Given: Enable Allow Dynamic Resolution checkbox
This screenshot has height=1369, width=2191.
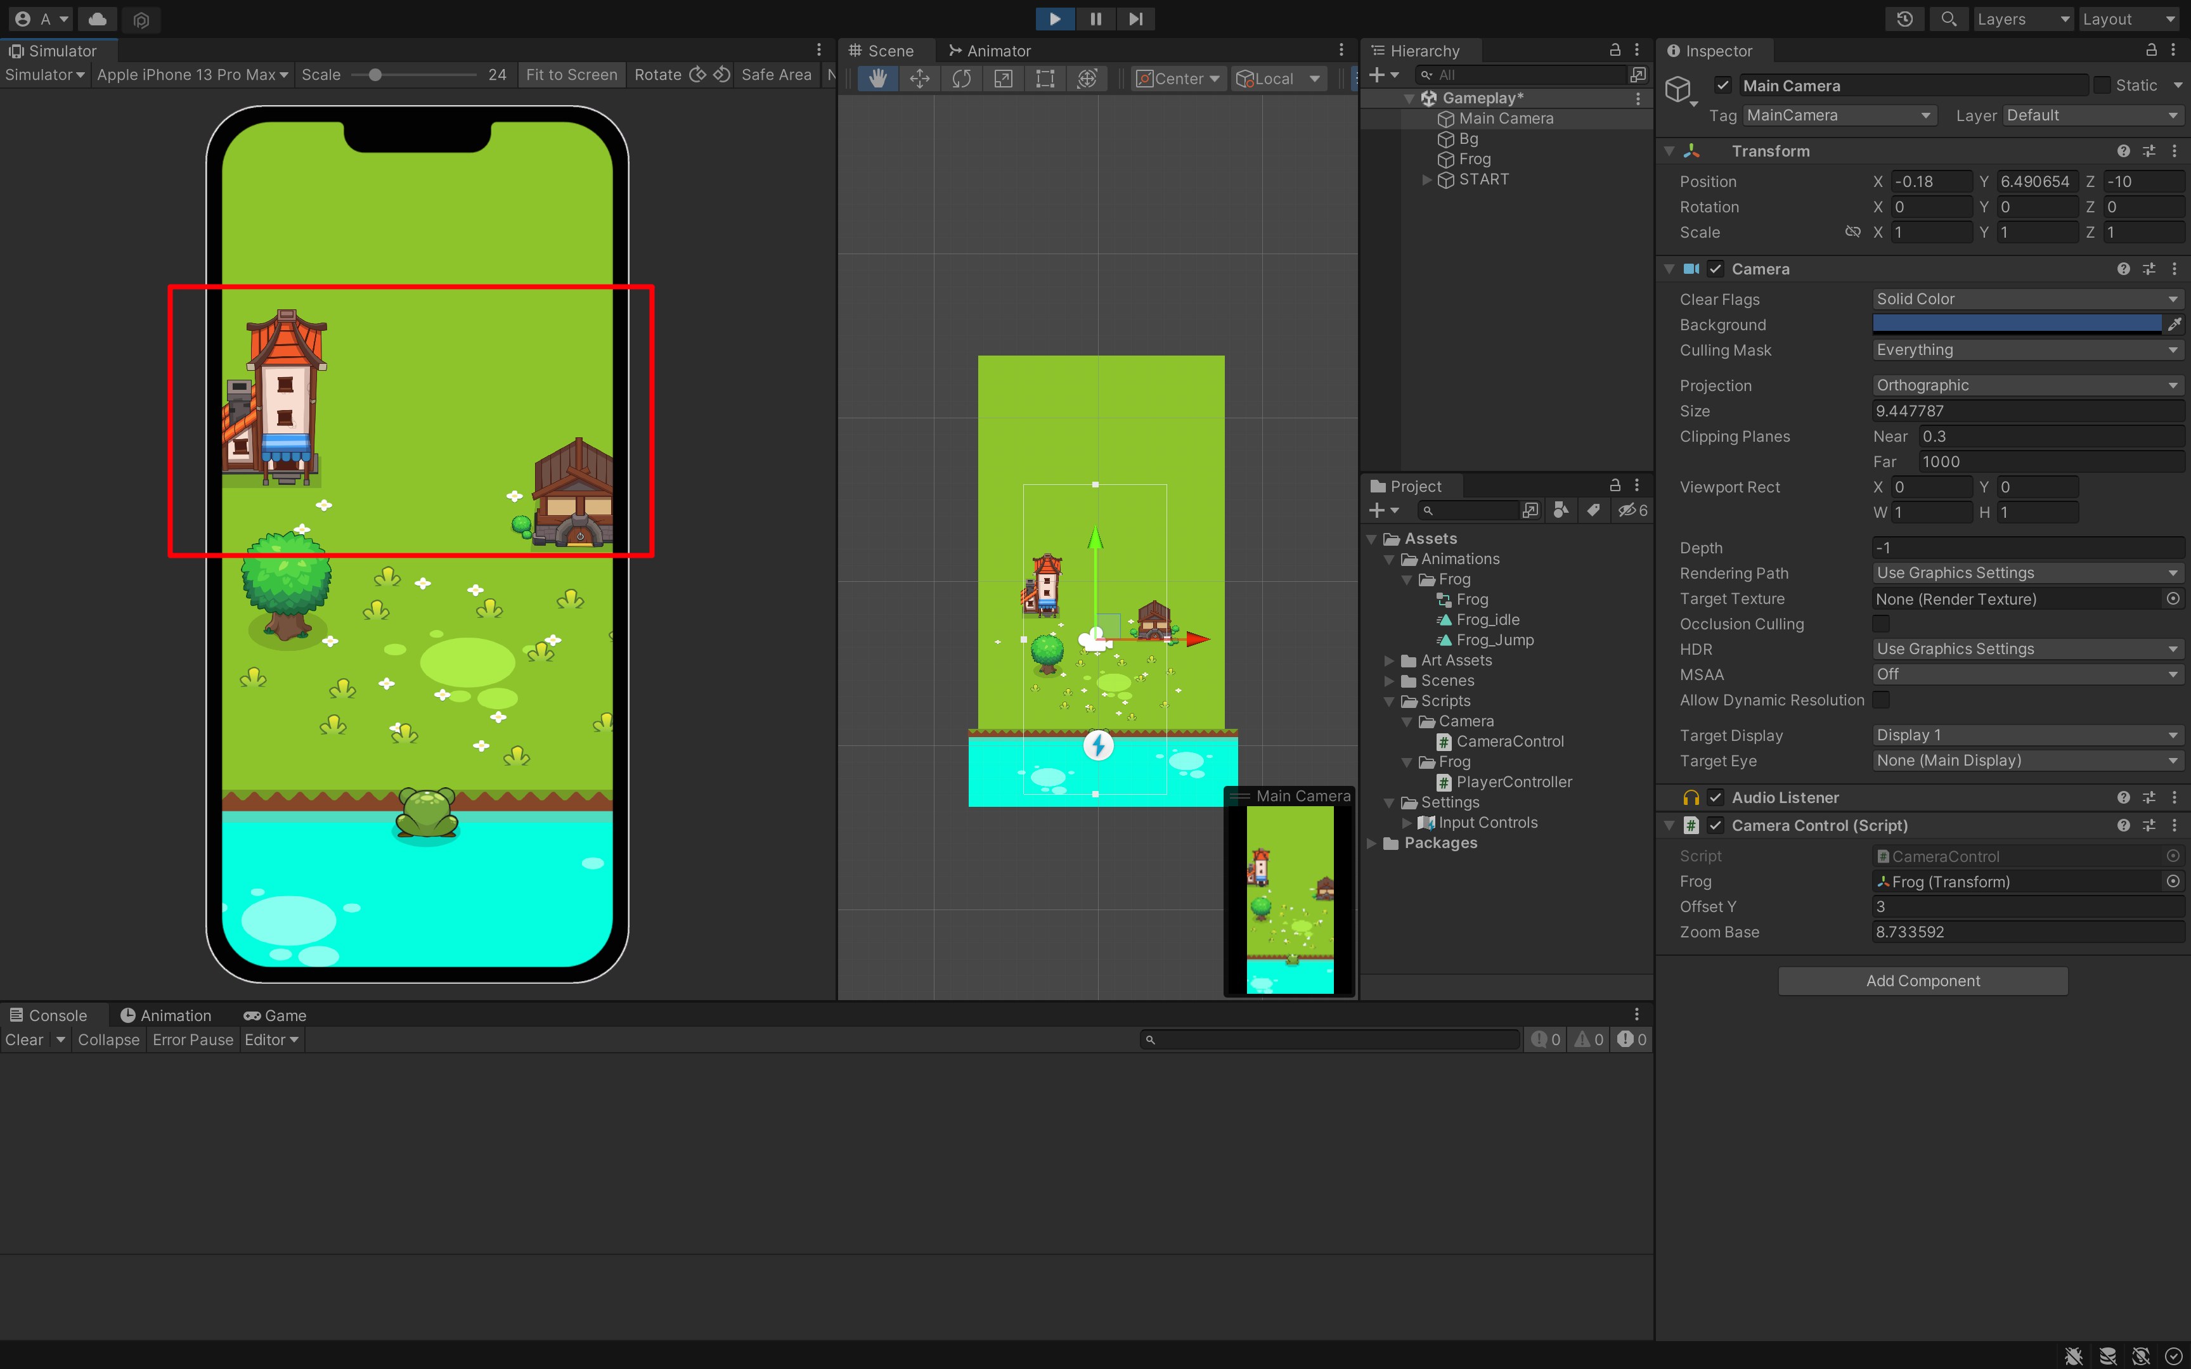Looking at the screenshot, I should click(x=1882, y=700).
